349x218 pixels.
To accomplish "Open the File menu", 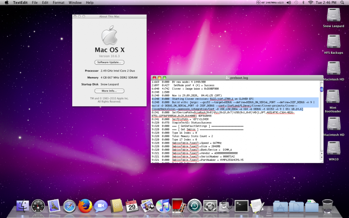I will pyautogui.click(x=35, y=3).
